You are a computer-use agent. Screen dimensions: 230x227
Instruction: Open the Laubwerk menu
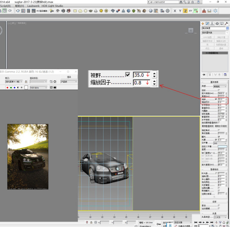[33, 6]
